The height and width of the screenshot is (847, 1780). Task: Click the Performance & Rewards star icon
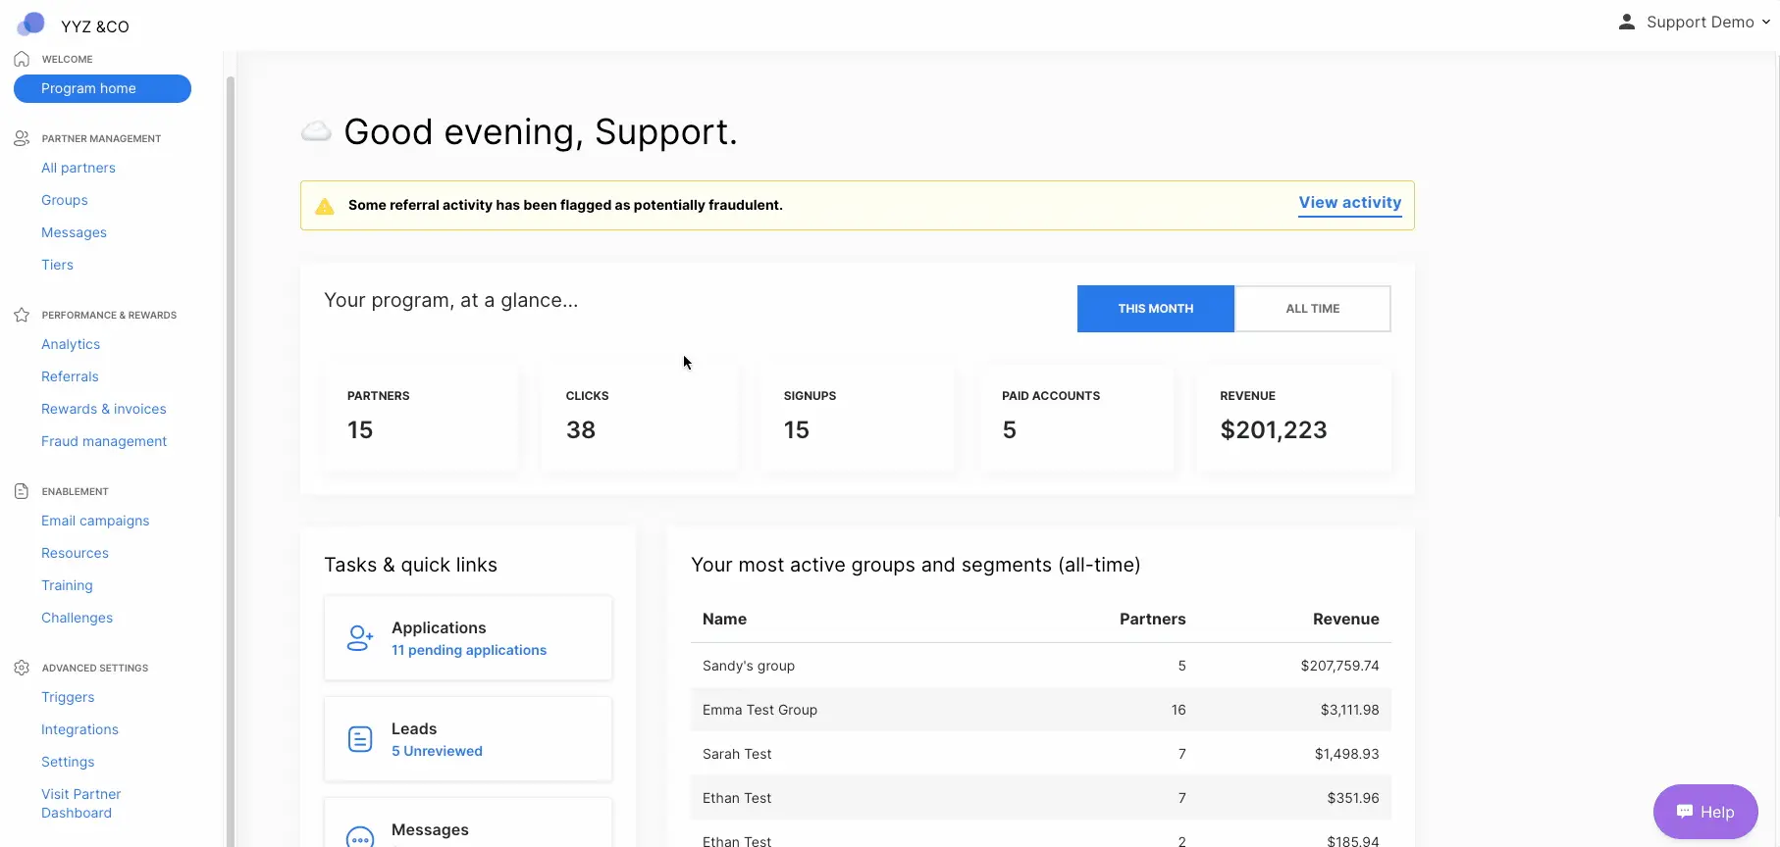coord(22,315)
